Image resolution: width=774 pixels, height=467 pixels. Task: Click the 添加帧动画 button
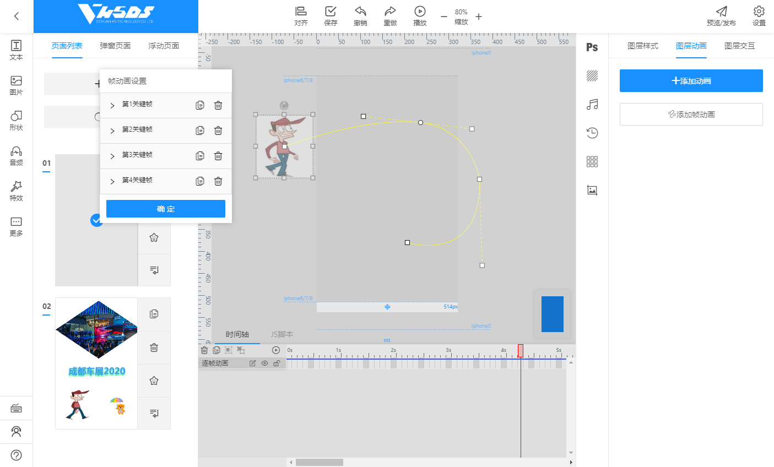pos(691,115)
